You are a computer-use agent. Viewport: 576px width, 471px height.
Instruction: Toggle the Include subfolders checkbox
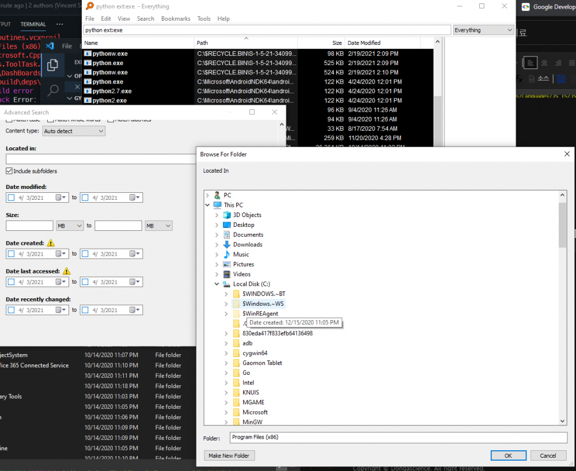point(9,171)
